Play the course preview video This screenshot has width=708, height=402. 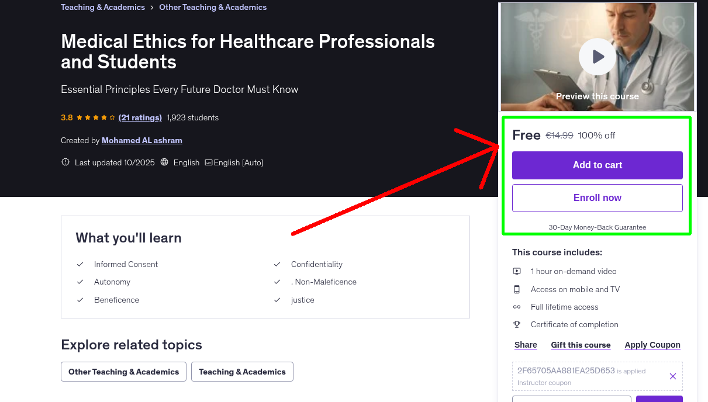point(597,57)
